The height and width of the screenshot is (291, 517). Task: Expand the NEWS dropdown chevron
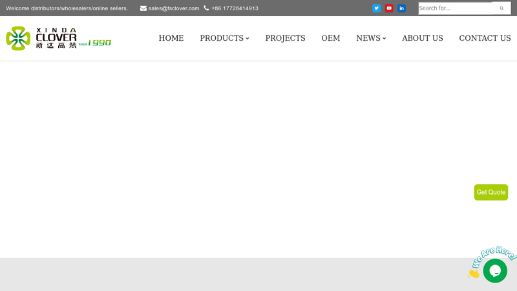click(384, 39)
